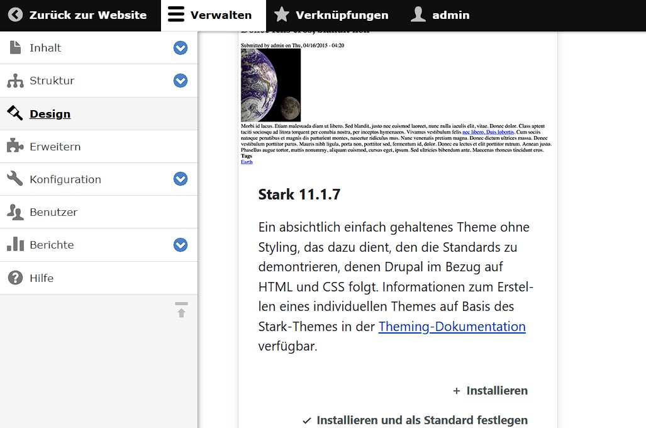Click the back arrow icon beside Zurück zur Website
Screen dimensions: 646x428
click(15, 15)
